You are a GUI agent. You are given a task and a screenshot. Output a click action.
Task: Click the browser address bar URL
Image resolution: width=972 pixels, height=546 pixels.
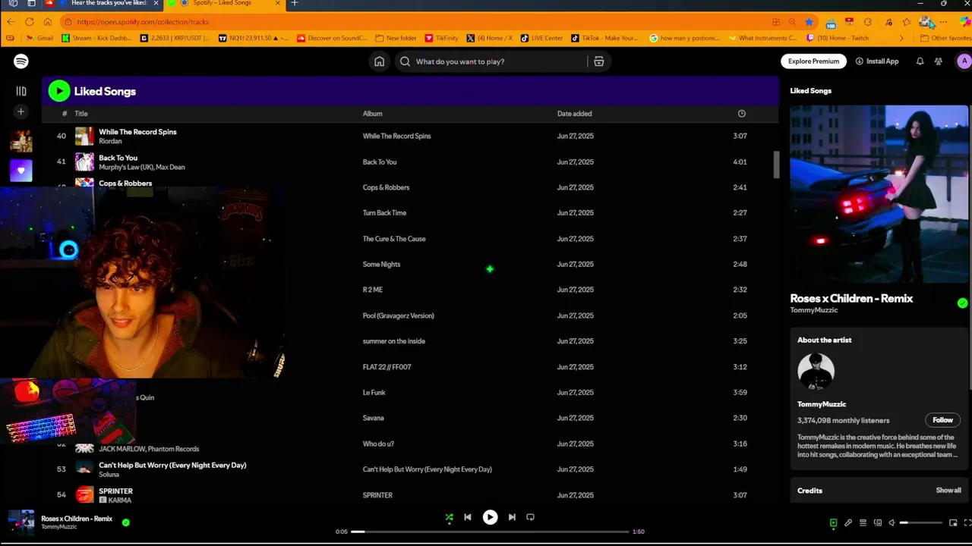143,22
